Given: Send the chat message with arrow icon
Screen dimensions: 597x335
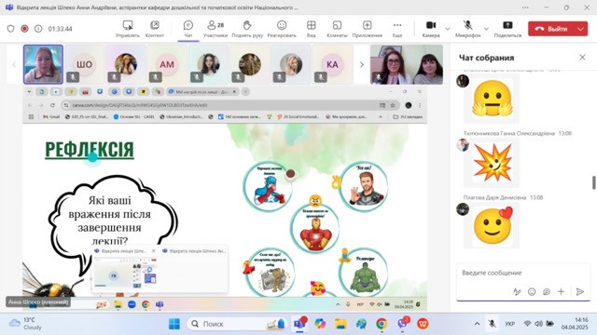Looking at the screenshot, I should pyautogui.click(x=580, y=291).
